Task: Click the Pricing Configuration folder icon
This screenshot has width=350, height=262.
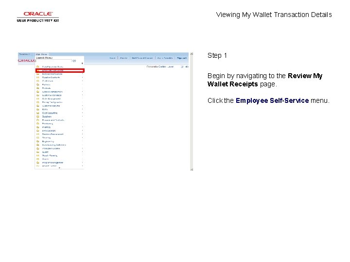Action: click(x=38, y=102)
